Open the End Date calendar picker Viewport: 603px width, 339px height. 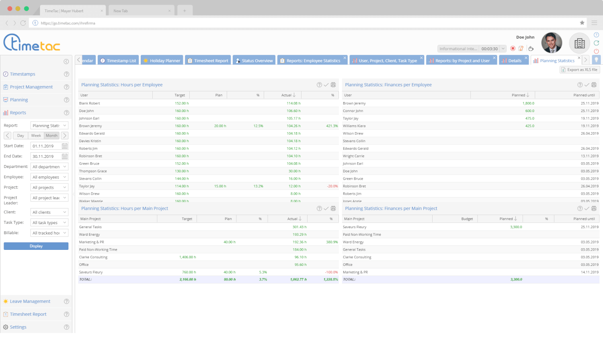coord(65,156)
